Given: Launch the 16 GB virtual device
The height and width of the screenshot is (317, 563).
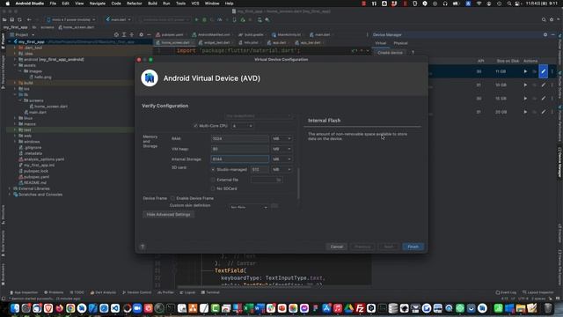Looking at the screenshot, I should click(x=525, y=99).
